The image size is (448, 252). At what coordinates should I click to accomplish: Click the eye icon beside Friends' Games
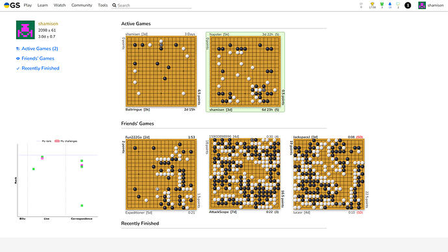(18, 58)
